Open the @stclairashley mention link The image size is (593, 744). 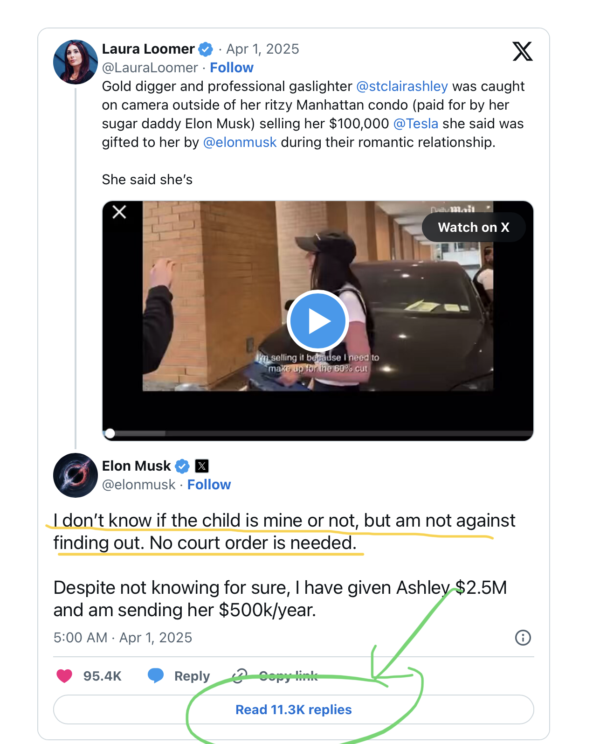(x=402, y=86)
